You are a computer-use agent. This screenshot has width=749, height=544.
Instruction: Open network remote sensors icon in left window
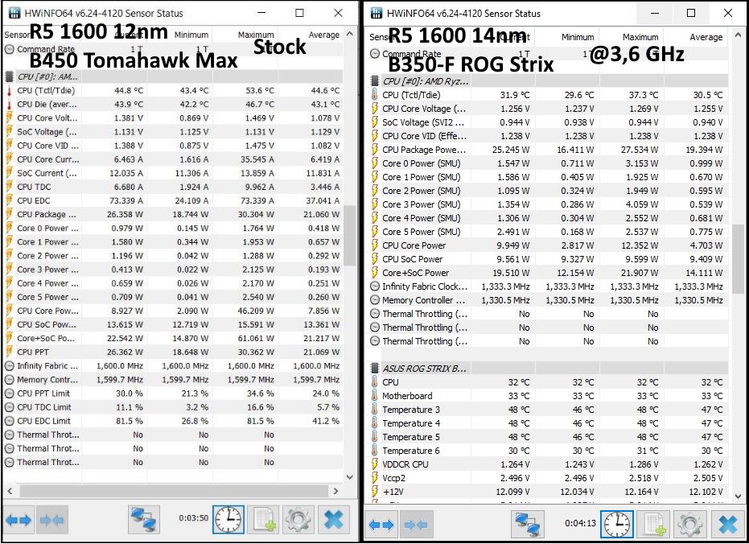click(x=144, y=520)
